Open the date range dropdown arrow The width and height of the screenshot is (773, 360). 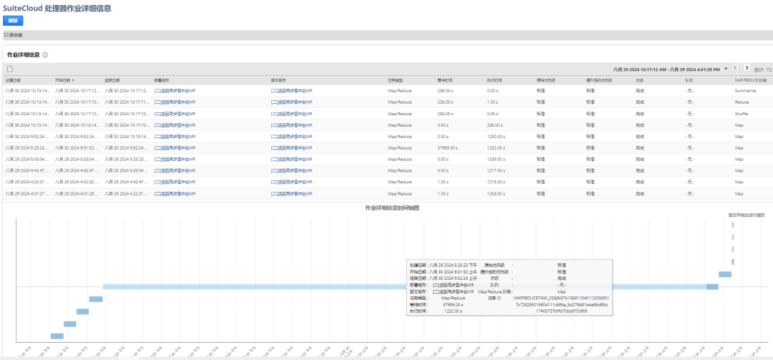(726, 69)
